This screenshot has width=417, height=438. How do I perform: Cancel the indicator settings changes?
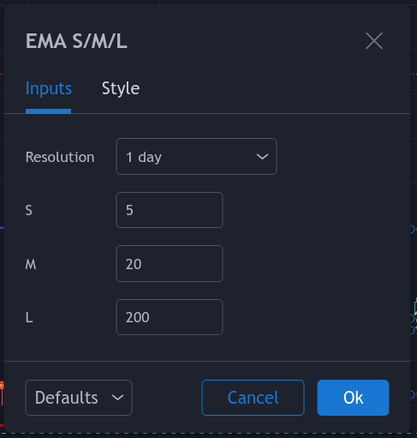[x=253, y=398]
